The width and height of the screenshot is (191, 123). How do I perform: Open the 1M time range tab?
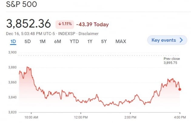pyautogui.click(x=42, y=41)
